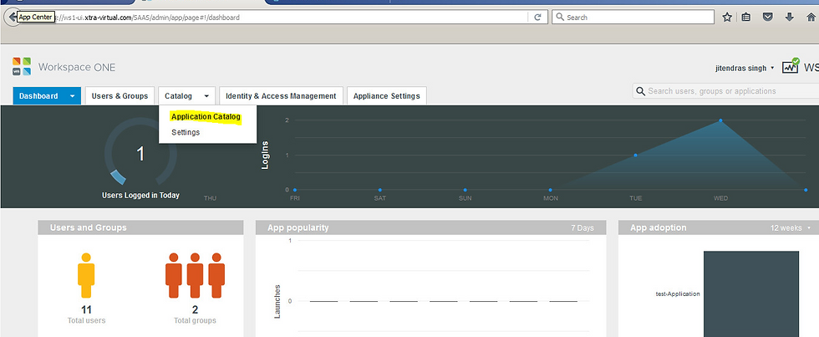Click the browser Search field
819x337 pixels.
[633, 18]
